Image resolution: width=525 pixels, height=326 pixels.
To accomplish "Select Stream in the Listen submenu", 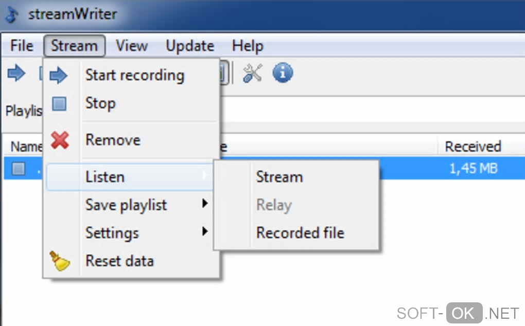I will pyautogui.click(x=279, y=177).
